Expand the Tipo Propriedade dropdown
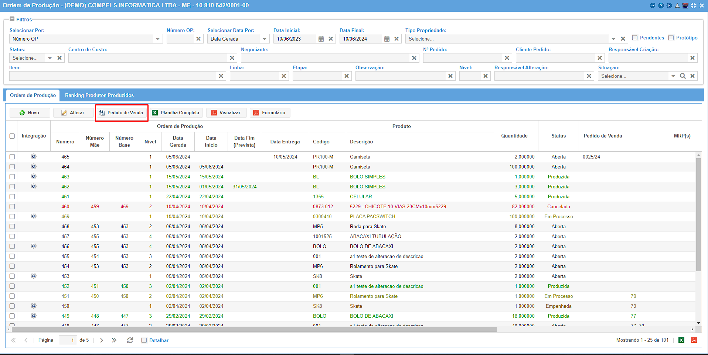 coord(613,39)
